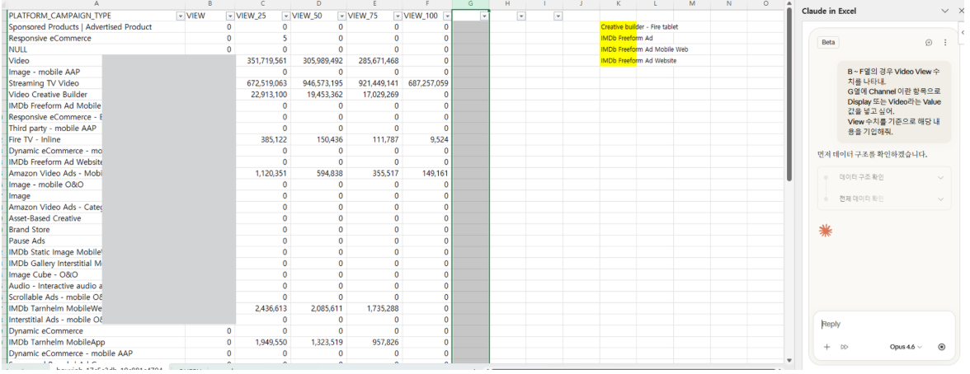The height and width of the screenshot is (374, 970).
Task: Select column B header
Action: 210,4
